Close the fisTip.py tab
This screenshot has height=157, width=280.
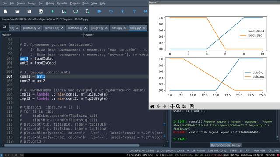(x=144, y=28)
